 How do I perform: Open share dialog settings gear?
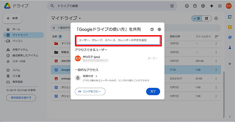[x=159, y=29]
